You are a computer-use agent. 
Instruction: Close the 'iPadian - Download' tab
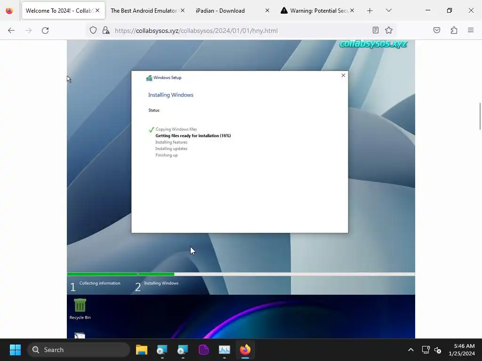(267, 10)
